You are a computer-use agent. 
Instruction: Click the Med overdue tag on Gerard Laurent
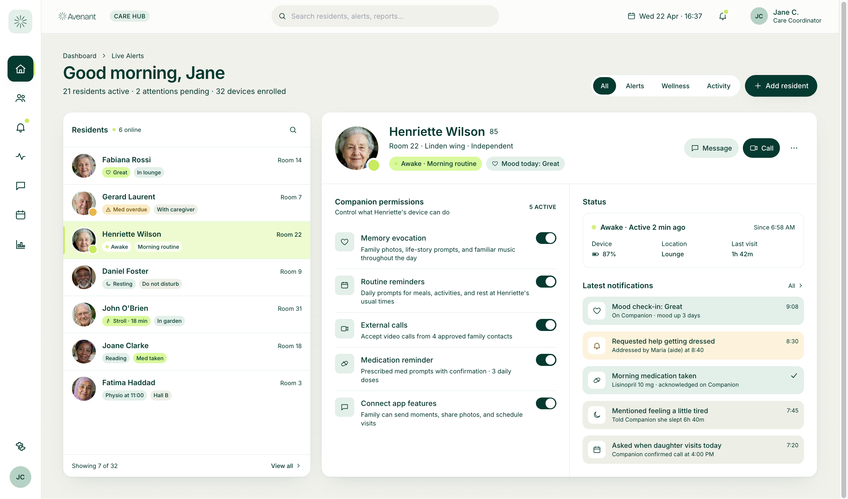pyautogui.click(x=126, y=210)
